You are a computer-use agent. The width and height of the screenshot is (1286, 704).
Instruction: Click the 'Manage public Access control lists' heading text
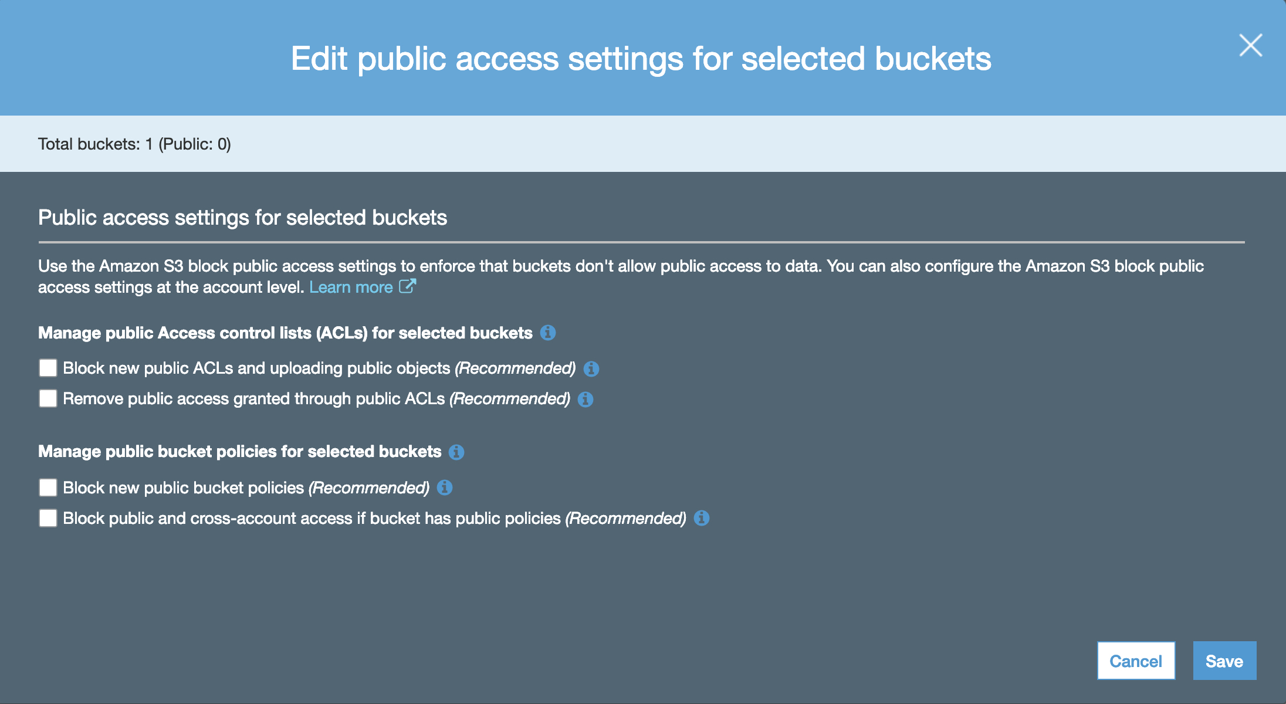coord(285,333)
